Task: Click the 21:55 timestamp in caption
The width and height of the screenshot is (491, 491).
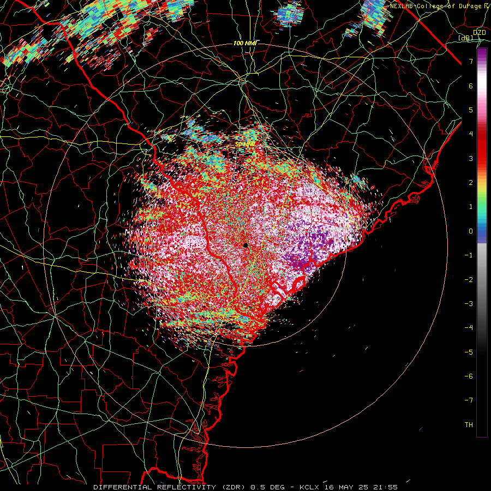Action: pos(386,487)
